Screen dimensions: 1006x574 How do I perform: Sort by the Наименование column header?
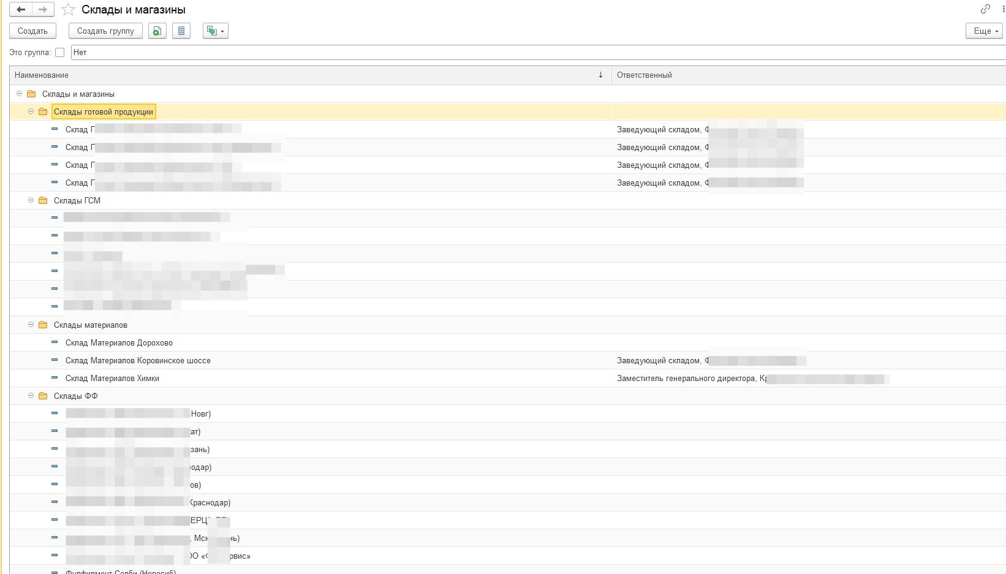pos(306,75)
